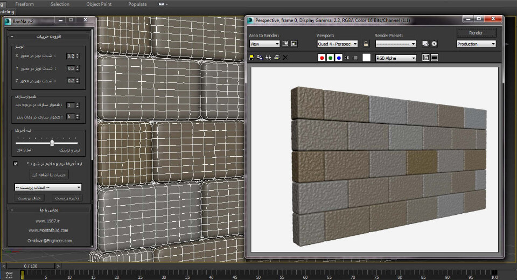Click the Save Image icon in render window
Image resolution: width=517 pixels, height=280 pixels.
click(x=252, y=58)
